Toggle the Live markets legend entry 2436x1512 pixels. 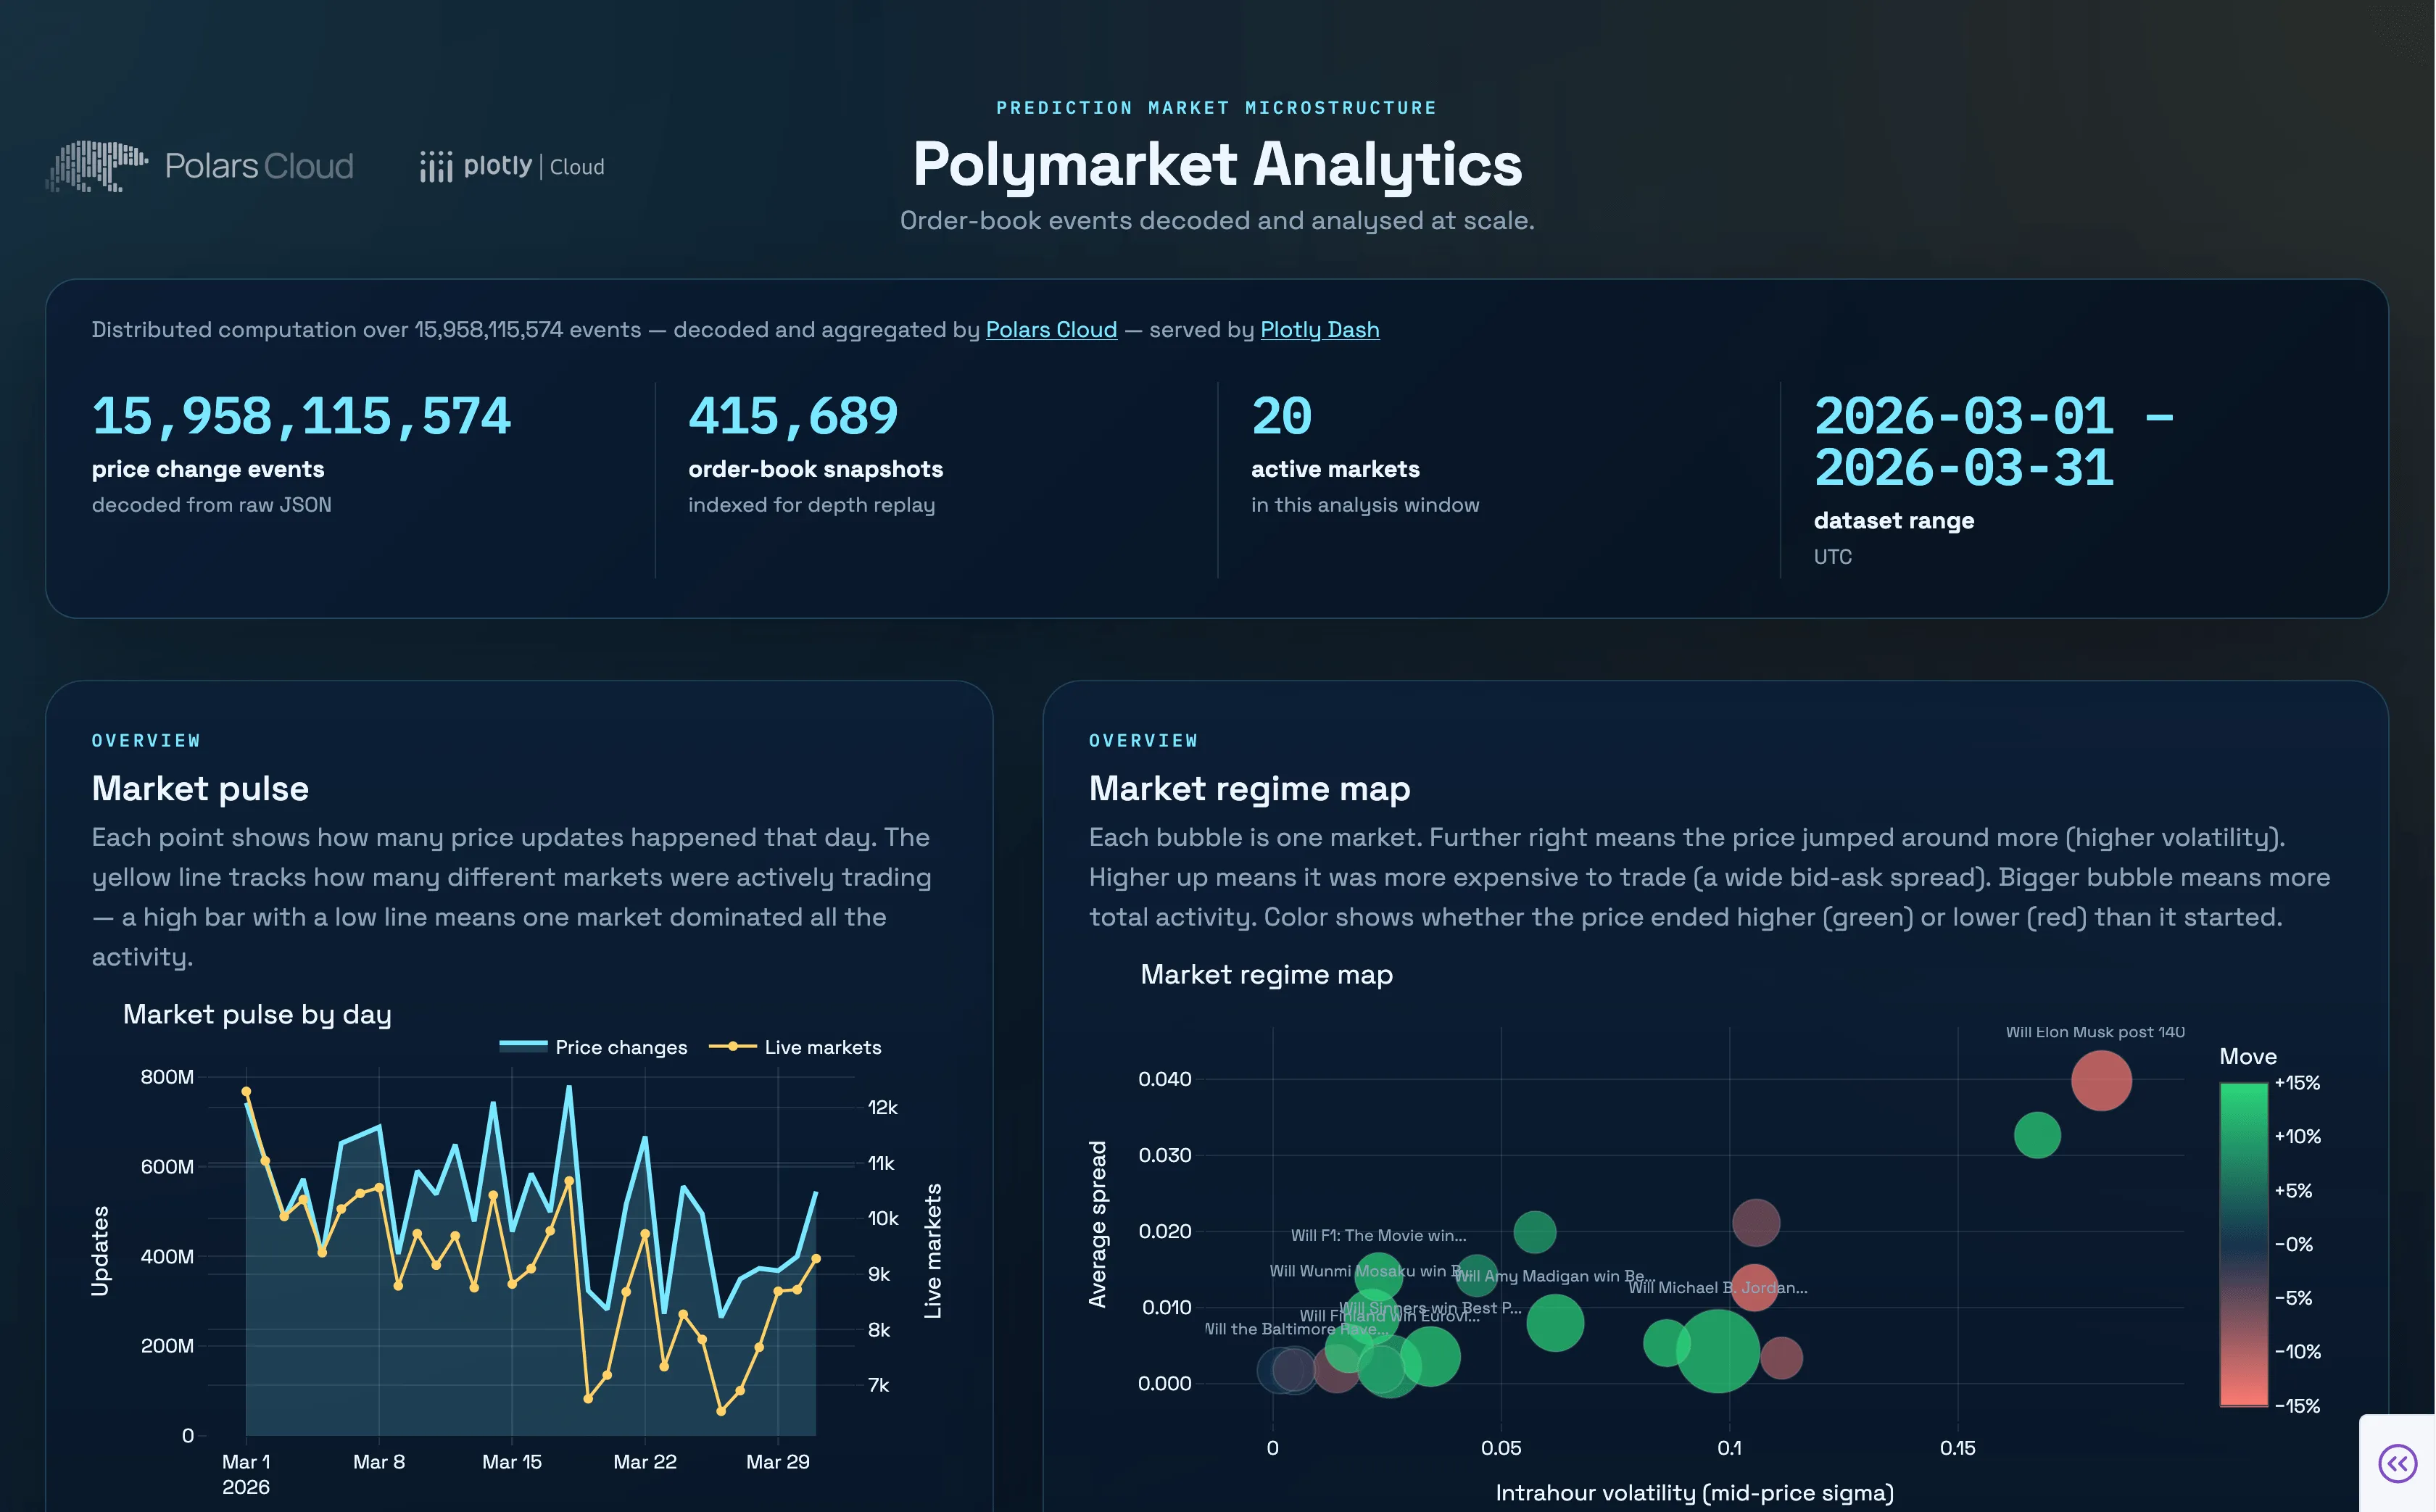pos(796,1047)
